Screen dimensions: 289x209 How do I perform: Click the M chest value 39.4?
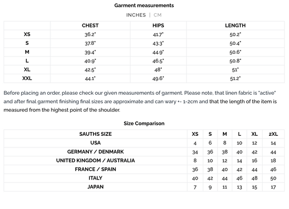[90, 52]
